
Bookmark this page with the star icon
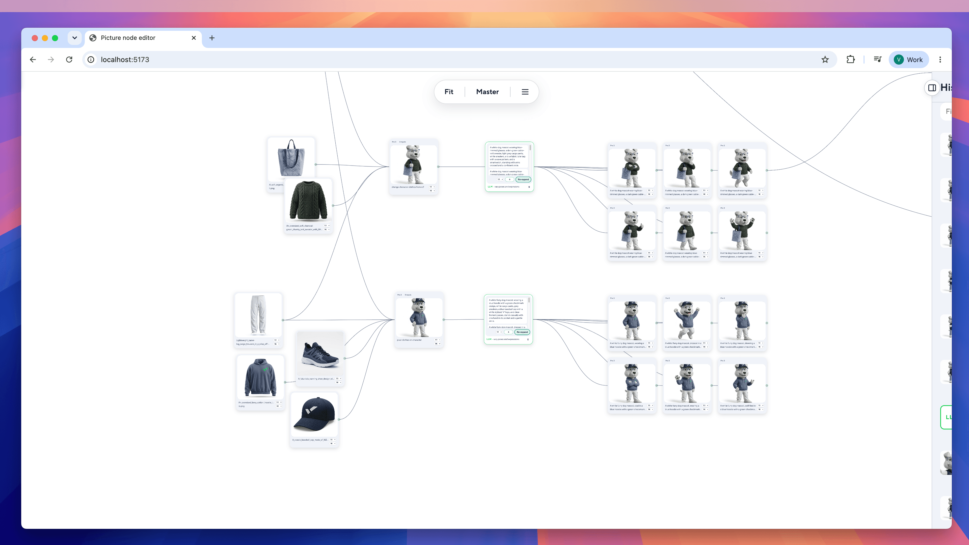point(825,60)
